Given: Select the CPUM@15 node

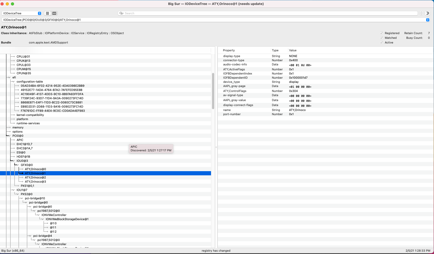Looking at the screenshot, I should (24, 69).
